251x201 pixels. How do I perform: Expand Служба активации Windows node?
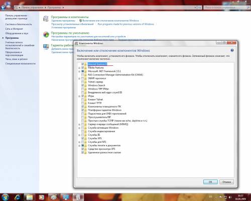[x=79, y=128]
